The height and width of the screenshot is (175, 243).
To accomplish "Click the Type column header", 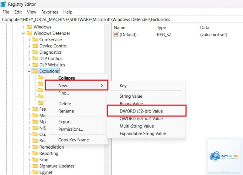I will coord(161,28).
